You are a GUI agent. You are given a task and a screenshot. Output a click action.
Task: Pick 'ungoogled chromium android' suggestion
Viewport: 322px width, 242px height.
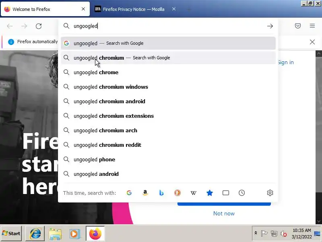coord(168,102)
